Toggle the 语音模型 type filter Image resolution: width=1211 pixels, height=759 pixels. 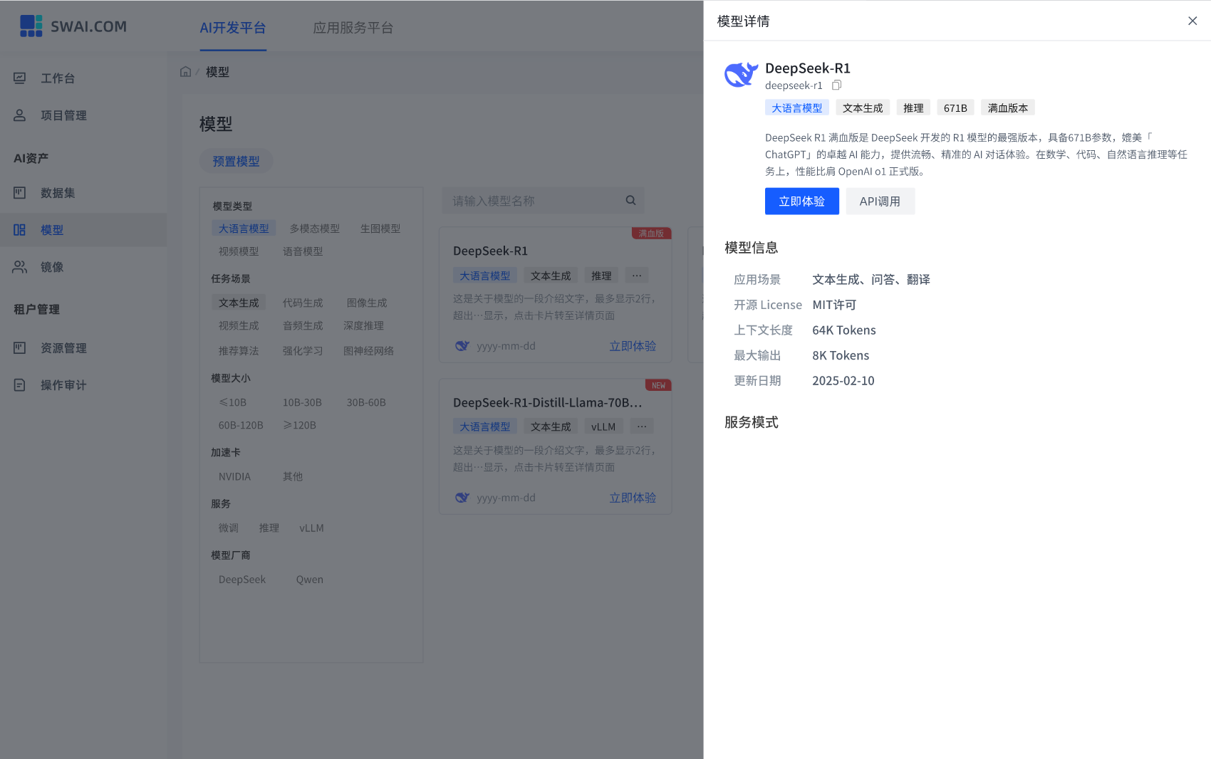pyautogui.click(x=303, y=251)
